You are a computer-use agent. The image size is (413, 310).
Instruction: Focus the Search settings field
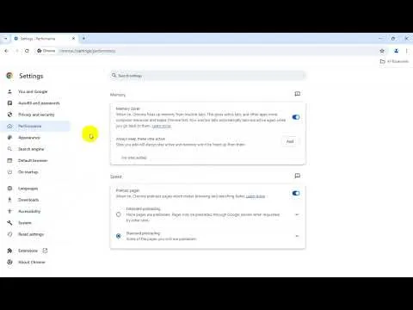(x=208, y=76)
